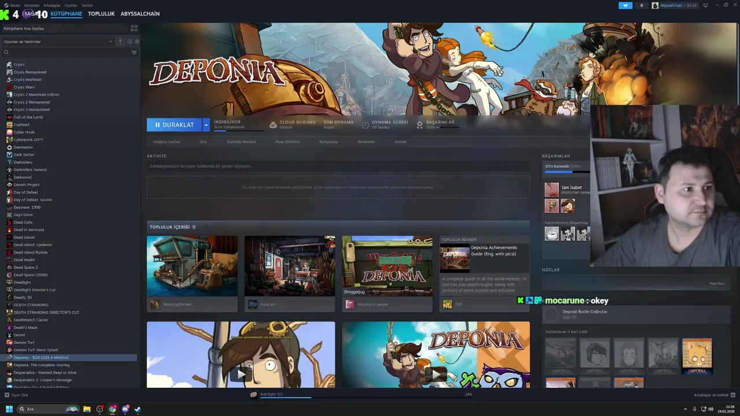Click the Cloud Durumu icon
Screen dimensions: 740x416
pos(273,125)
